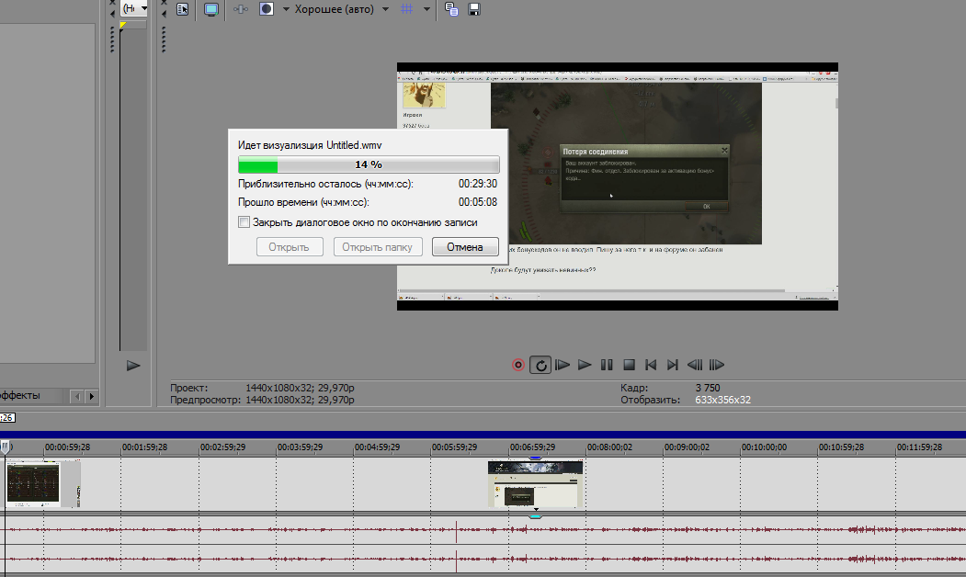Screen dimensions: 966x577
Task: Stop the preview playback
Action: [x=629, y=365]
